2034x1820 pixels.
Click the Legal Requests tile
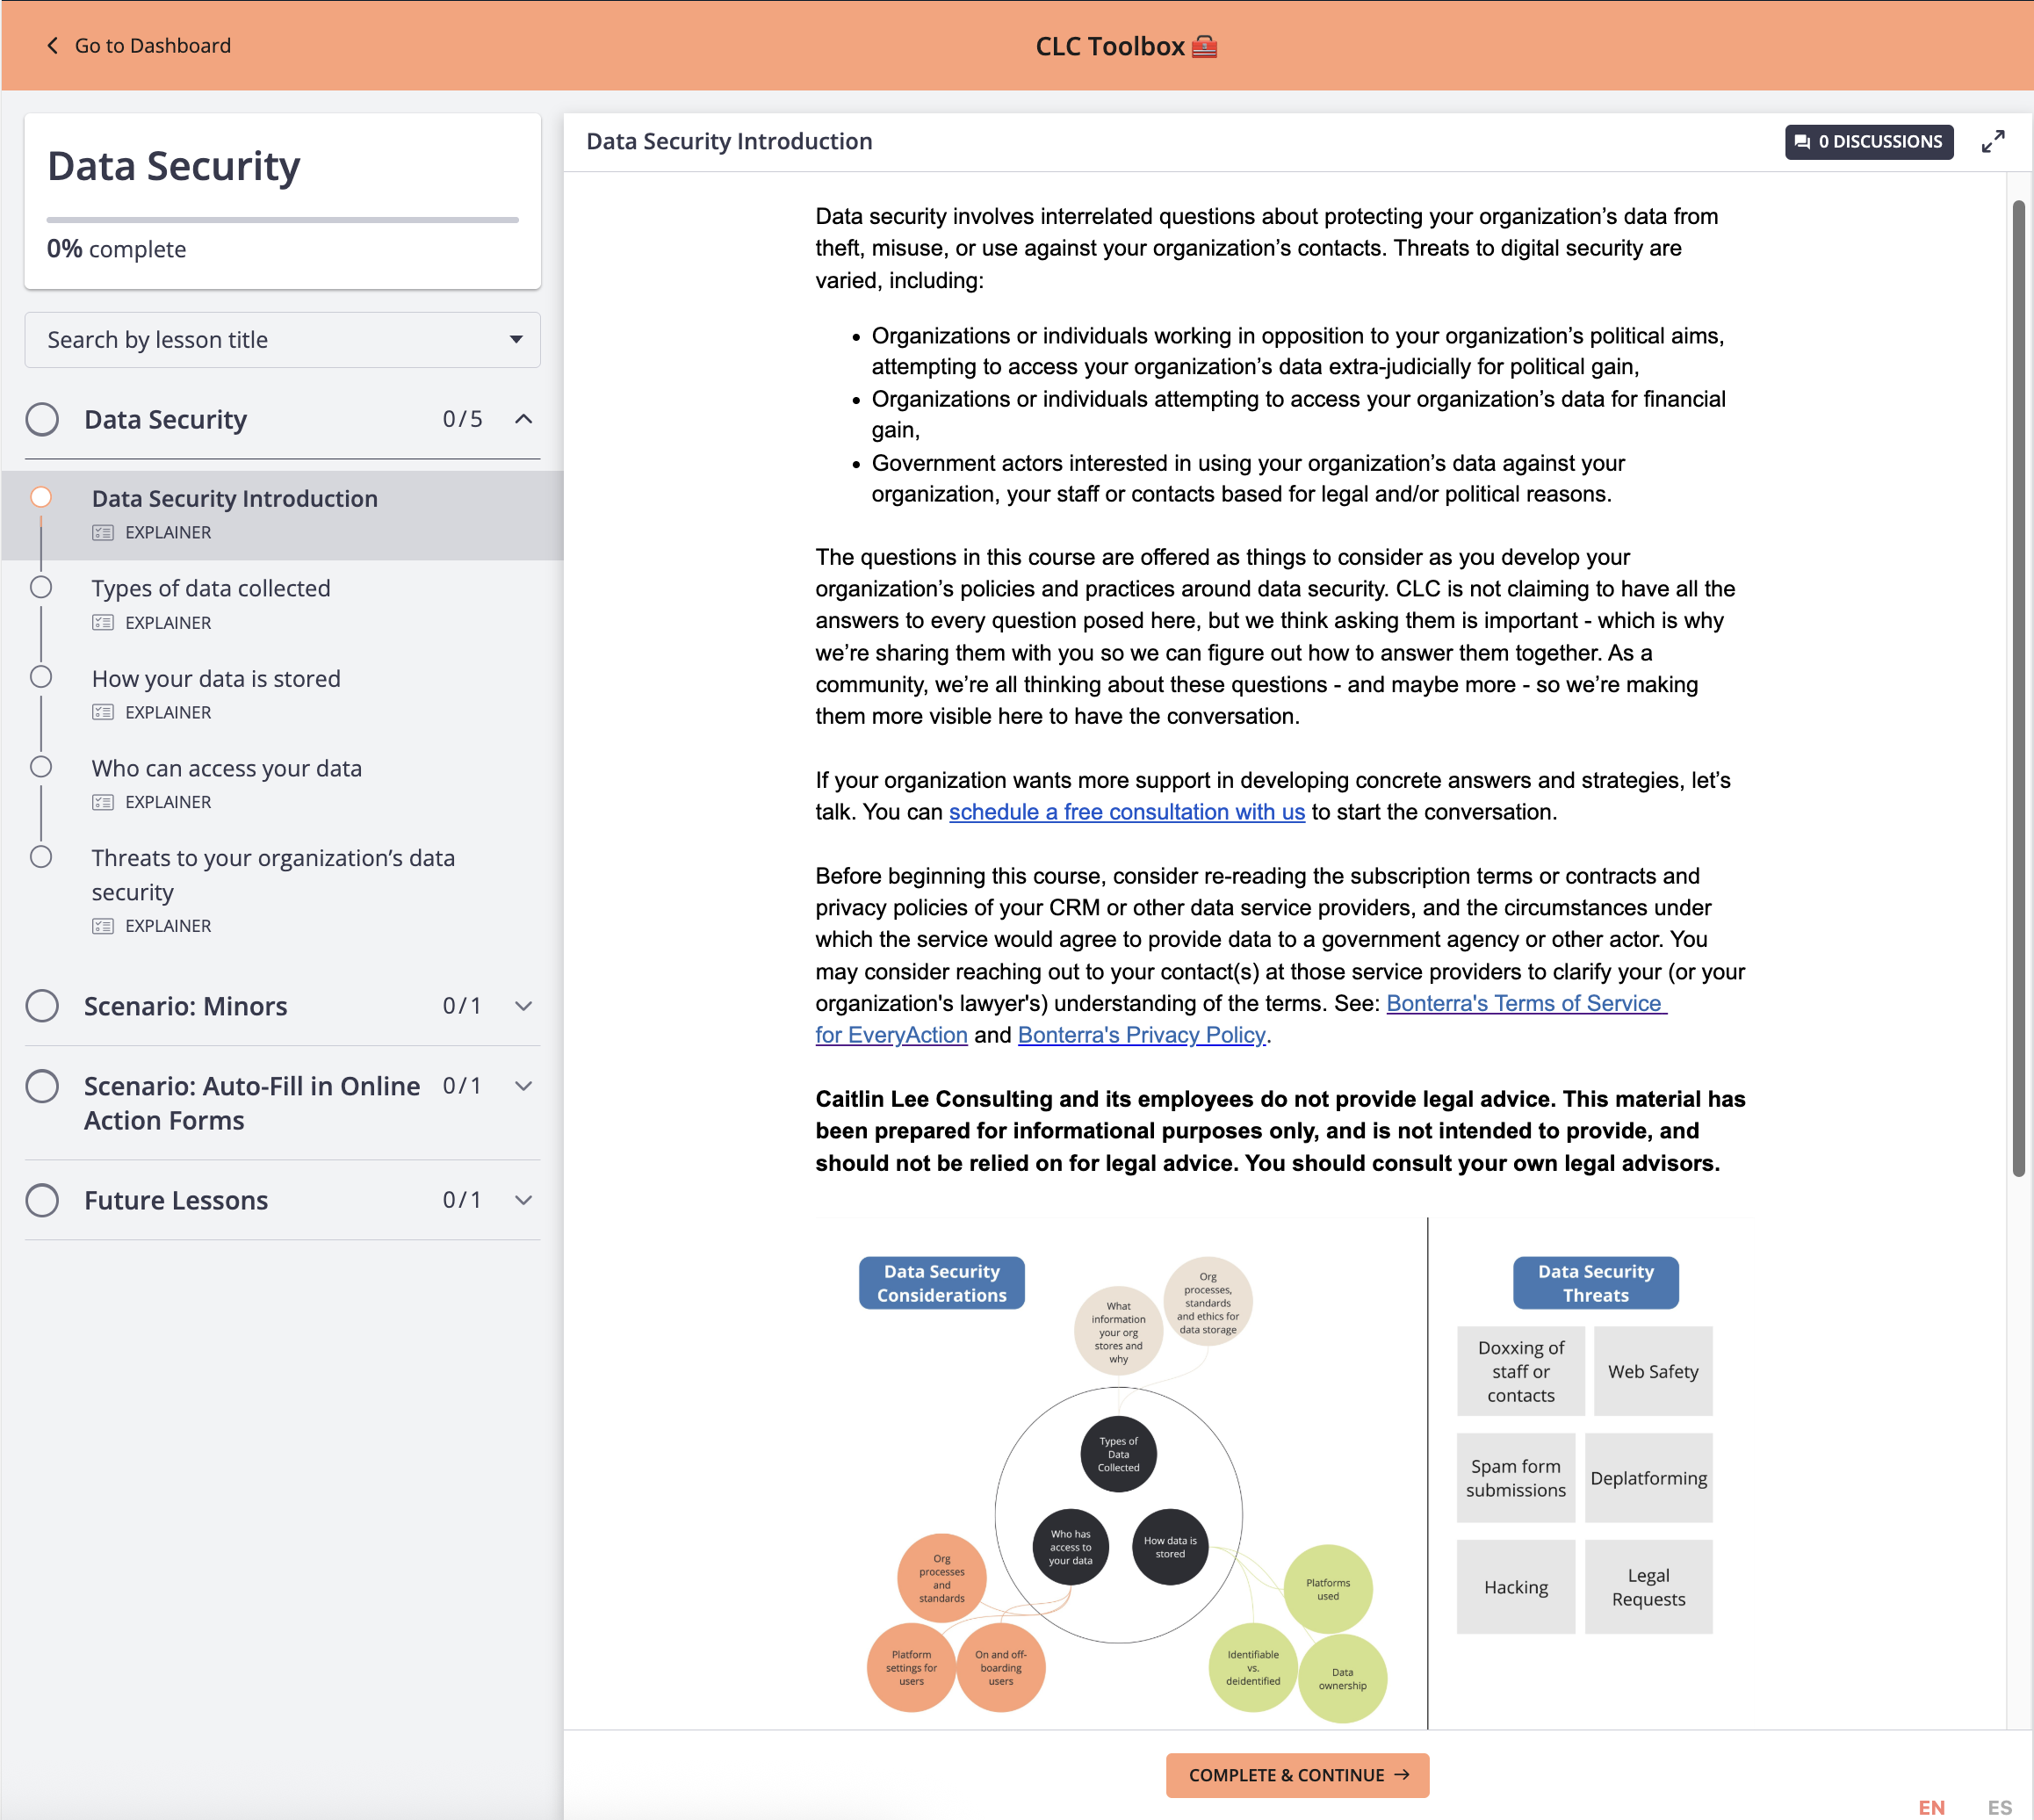(1648, 1587)
